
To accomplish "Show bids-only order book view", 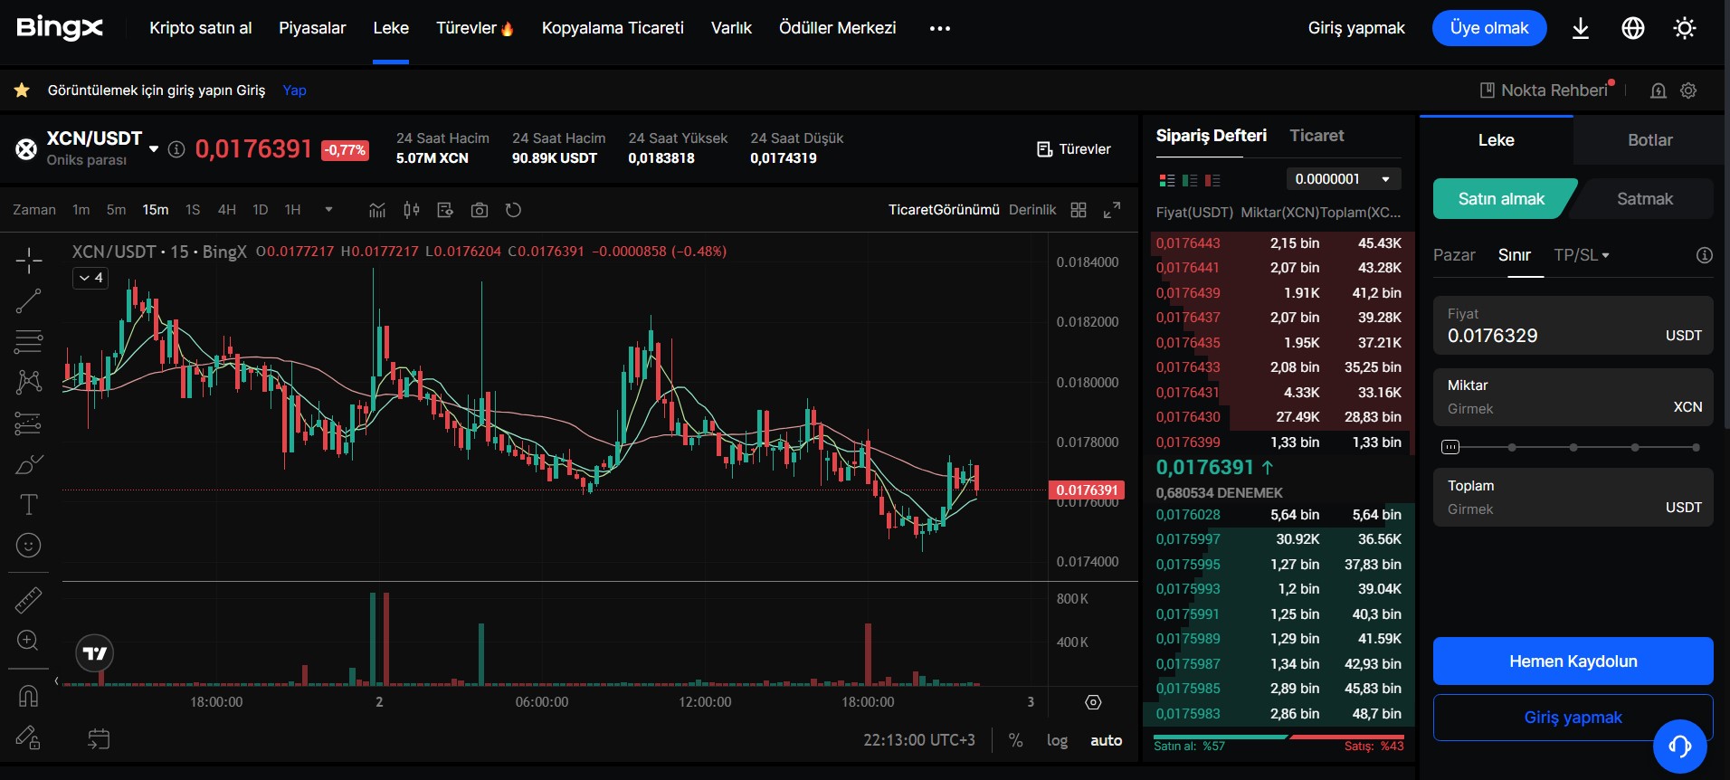I will click(x=1190, y=180).
